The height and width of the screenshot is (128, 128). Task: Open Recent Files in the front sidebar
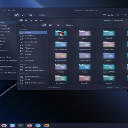[x=33, y=67]
